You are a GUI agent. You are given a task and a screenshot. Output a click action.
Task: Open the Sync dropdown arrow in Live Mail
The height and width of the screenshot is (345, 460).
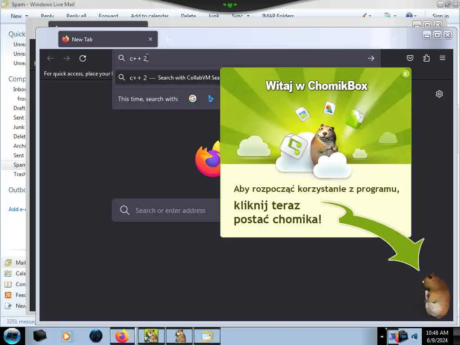click(248, 16)
